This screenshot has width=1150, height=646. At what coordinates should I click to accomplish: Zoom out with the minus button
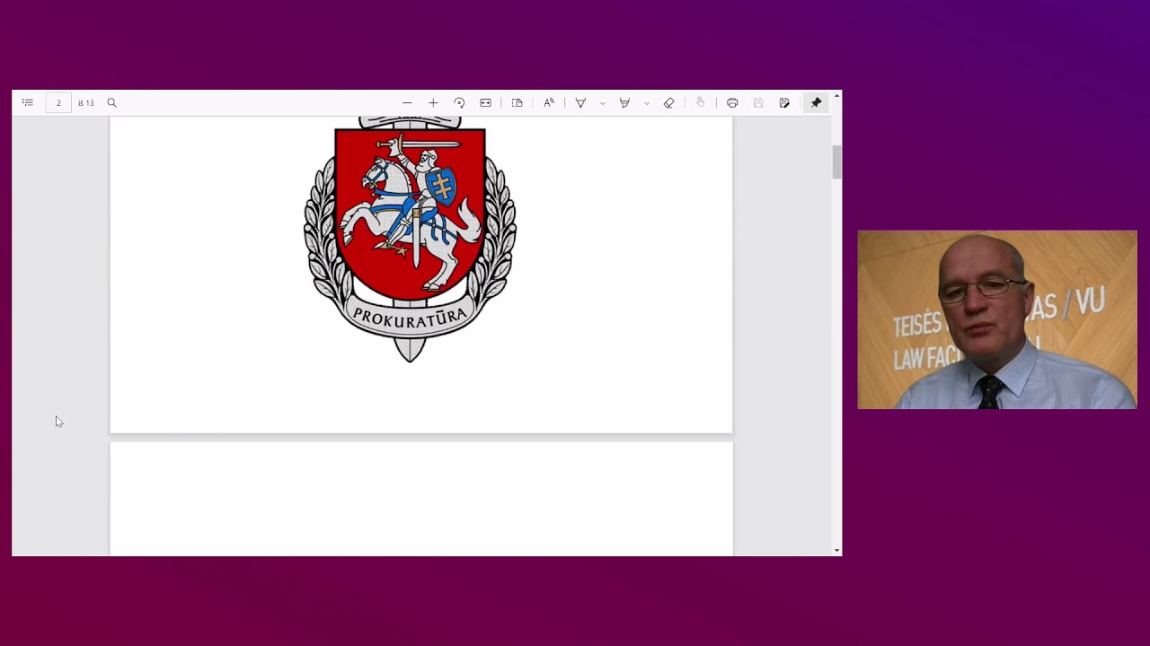click(407, 103)
